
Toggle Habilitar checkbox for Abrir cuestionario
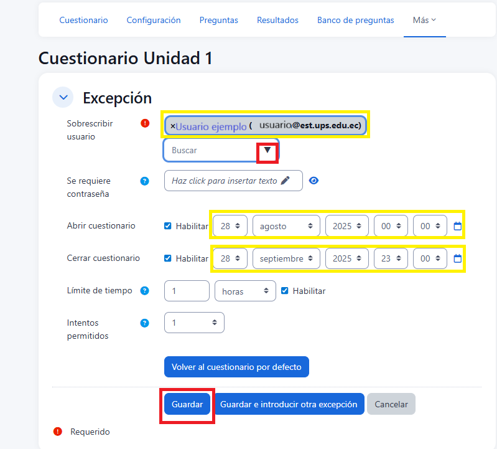click(x=167, y=226)
